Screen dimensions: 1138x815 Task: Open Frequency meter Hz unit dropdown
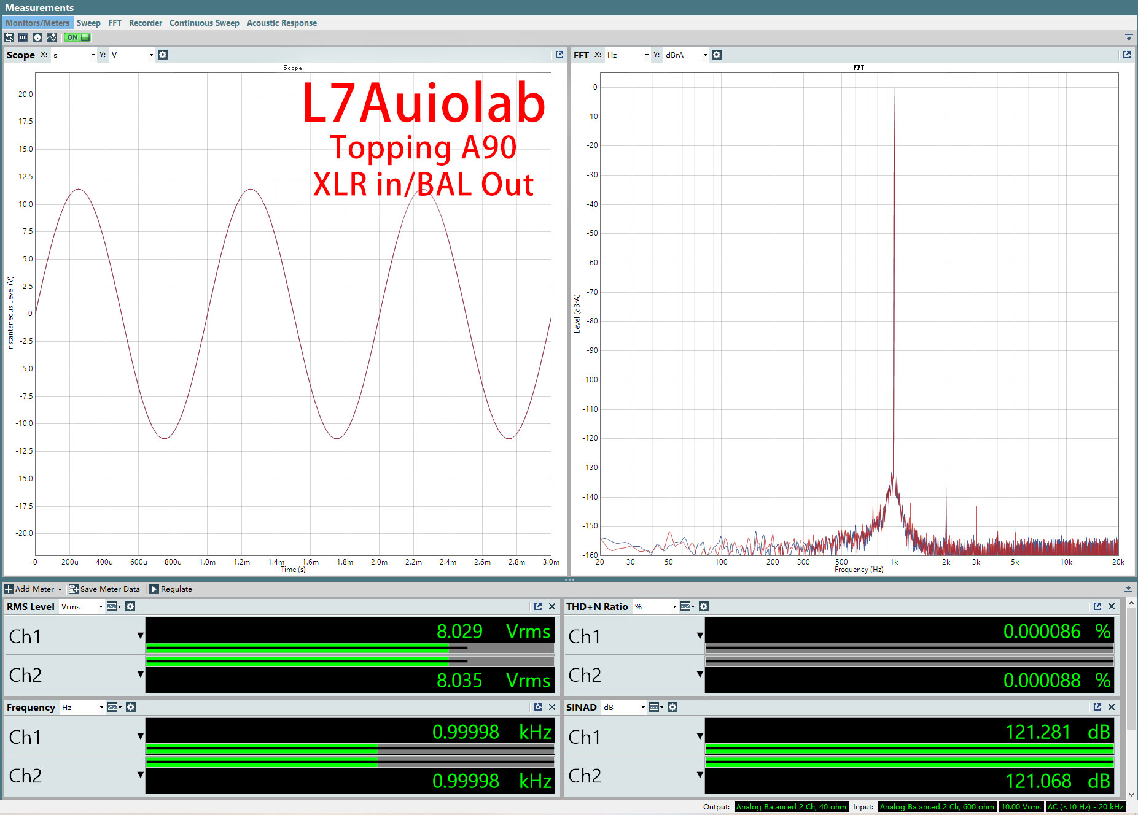(82, 707)
